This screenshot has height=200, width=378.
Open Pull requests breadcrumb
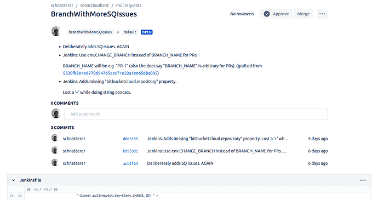(129, 5)
